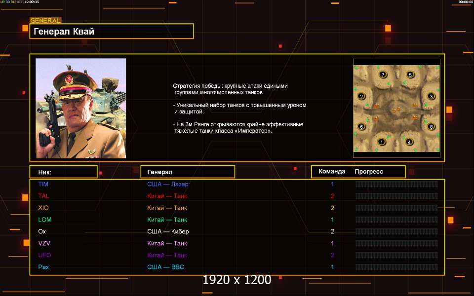Viewport: 474px width, 296px height.
Task: Pick start position 8 on the map
Action: point(431,127)
